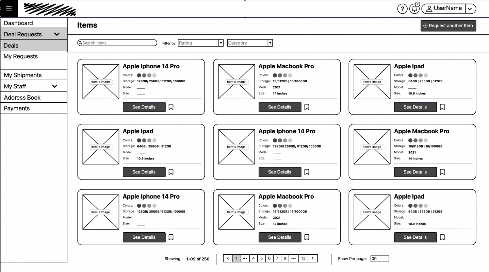Go to previous page using left arrow
This screenshot has width=489, height=272.
click(228, 258)
